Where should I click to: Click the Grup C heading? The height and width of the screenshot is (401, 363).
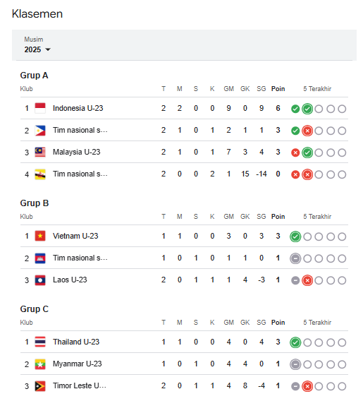pos(35,309)
